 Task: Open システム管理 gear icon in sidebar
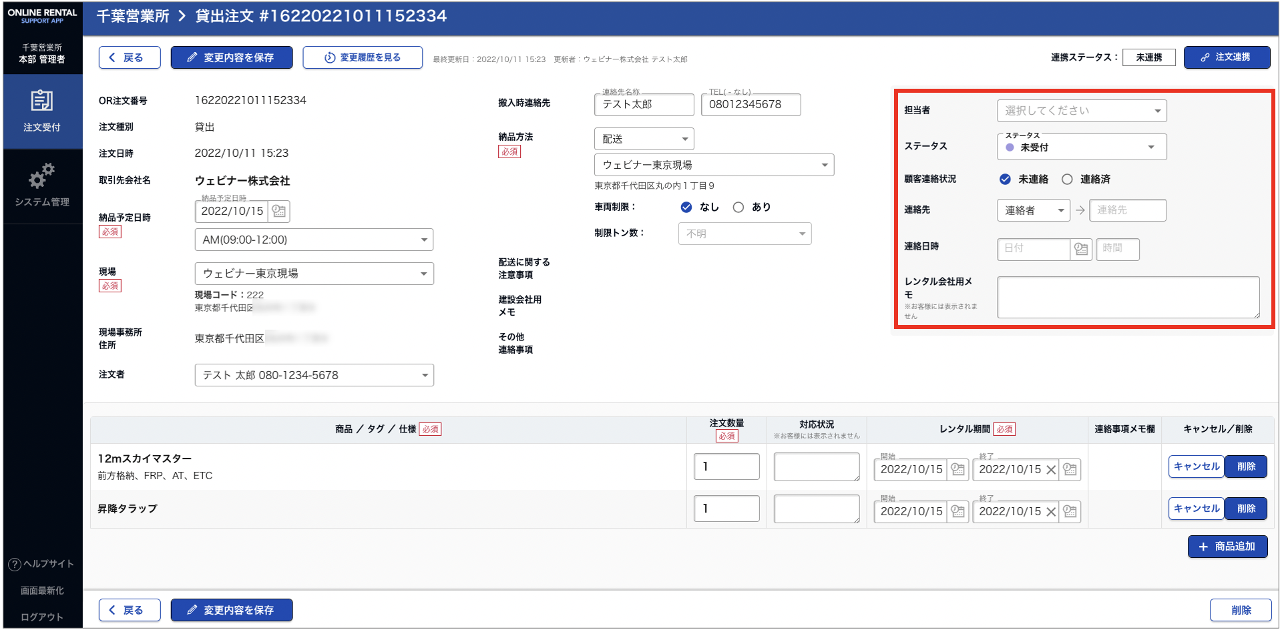(x=41, y=176)
